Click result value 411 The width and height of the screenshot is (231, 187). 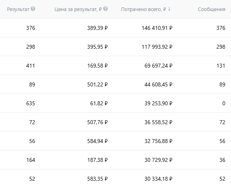coord(31,66)
